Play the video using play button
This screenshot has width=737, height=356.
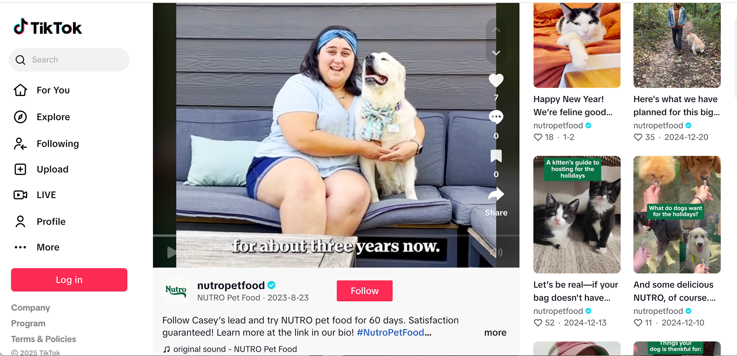(172, 252)
